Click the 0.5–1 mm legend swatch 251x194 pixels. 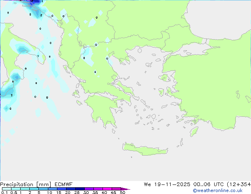pos(16,189)
